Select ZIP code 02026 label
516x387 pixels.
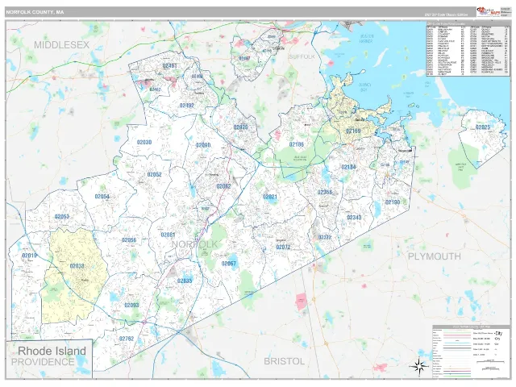(240, 127)
